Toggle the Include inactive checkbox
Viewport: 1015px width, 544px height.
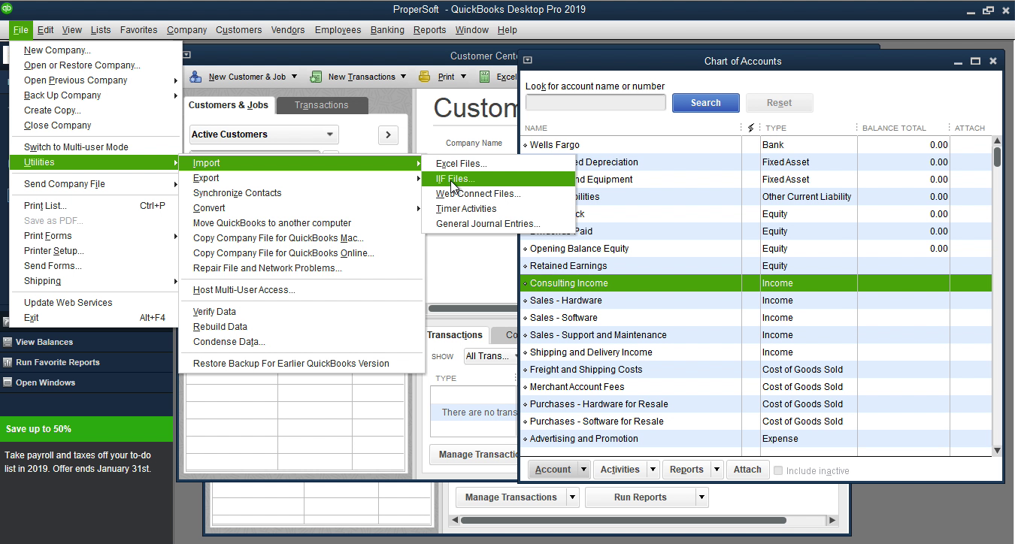coord(778,470)
